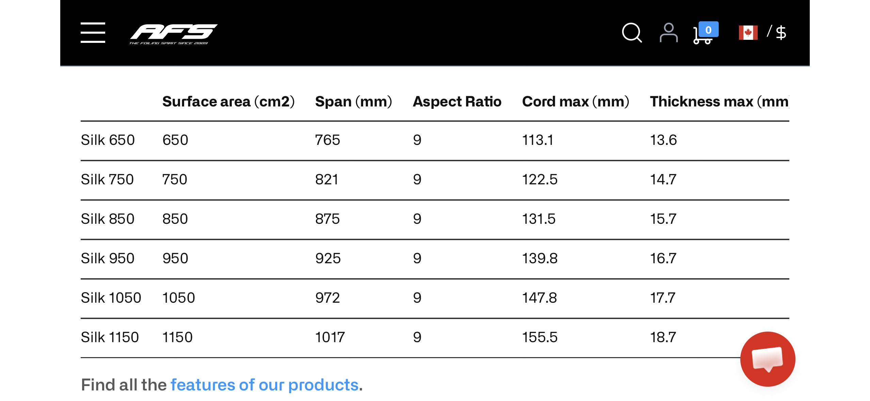Click the Silk 950 cord max value 139.8
The image size is (870, 401).
click(540, 258)
